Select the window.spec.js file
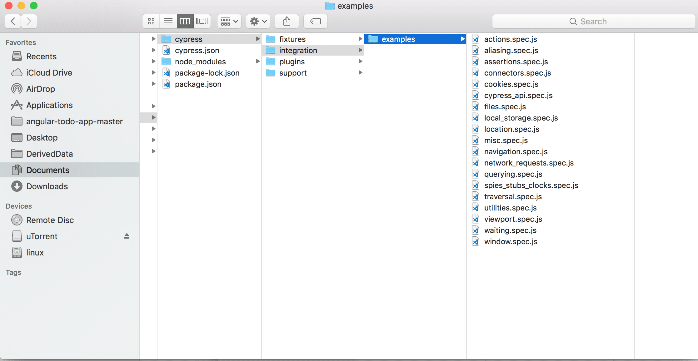The image size is (698, 361). point(511,241)
